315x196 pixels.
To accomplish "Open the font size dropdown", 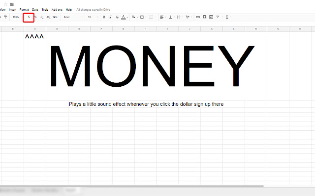I will (93, 17).
